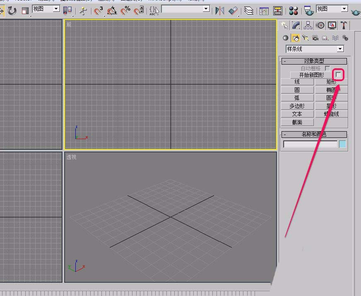Toggle the Angle Snap icon
361x296 pixels.
click(x=112, y=11)
